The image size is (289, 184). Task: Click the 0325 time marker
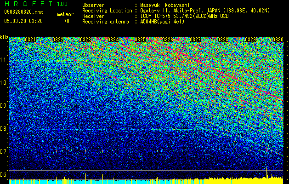click(x=140, y=40)
